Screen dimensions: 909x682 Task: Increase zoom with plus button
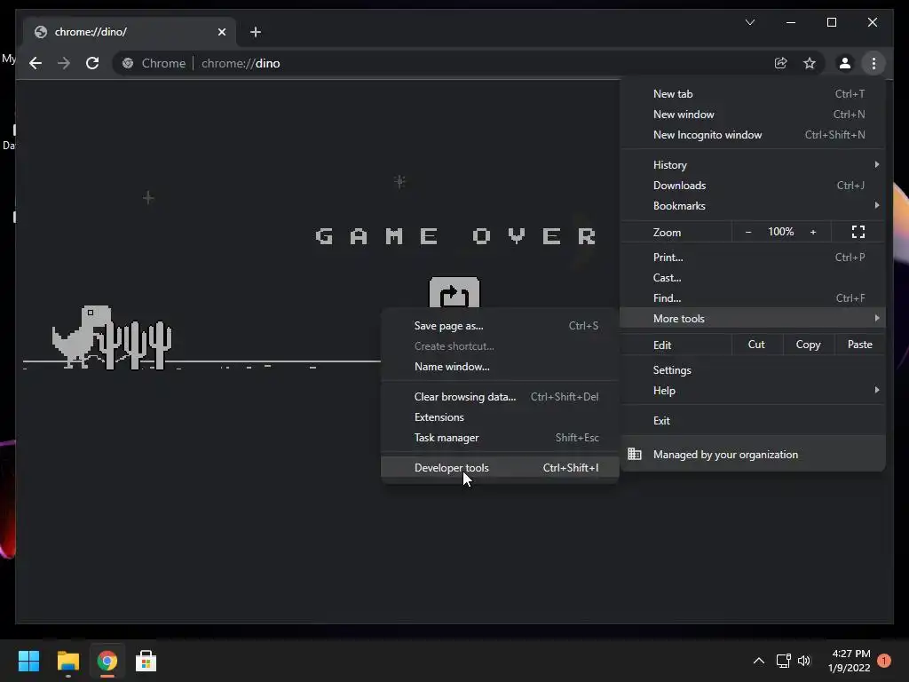click(x=813, y=232)
